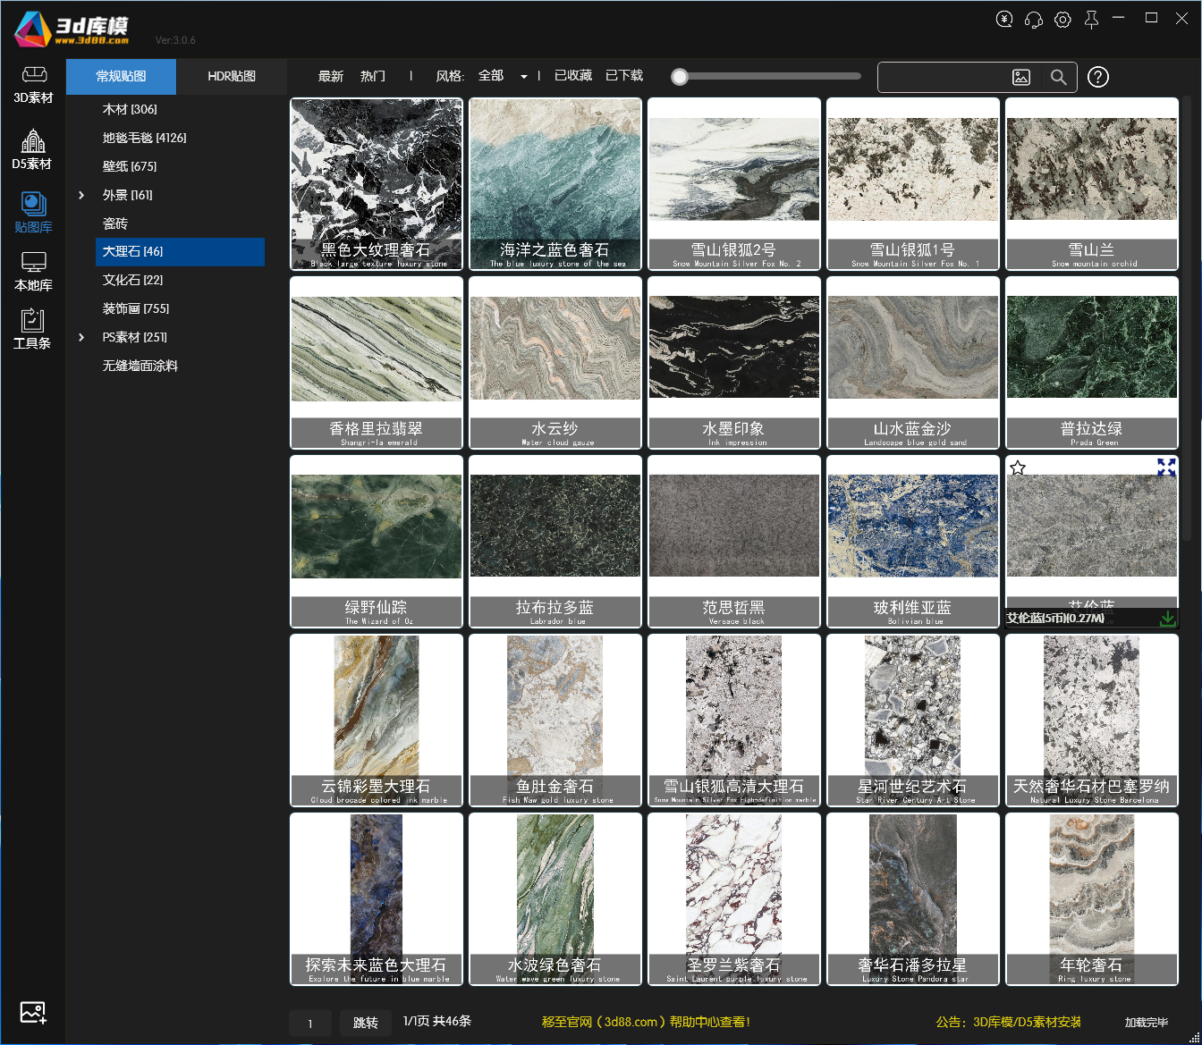Open the 探索未来蓝色大理石 texture thumbnail
Screen dimensions: 1202x1045
click(x=377, y=899)
